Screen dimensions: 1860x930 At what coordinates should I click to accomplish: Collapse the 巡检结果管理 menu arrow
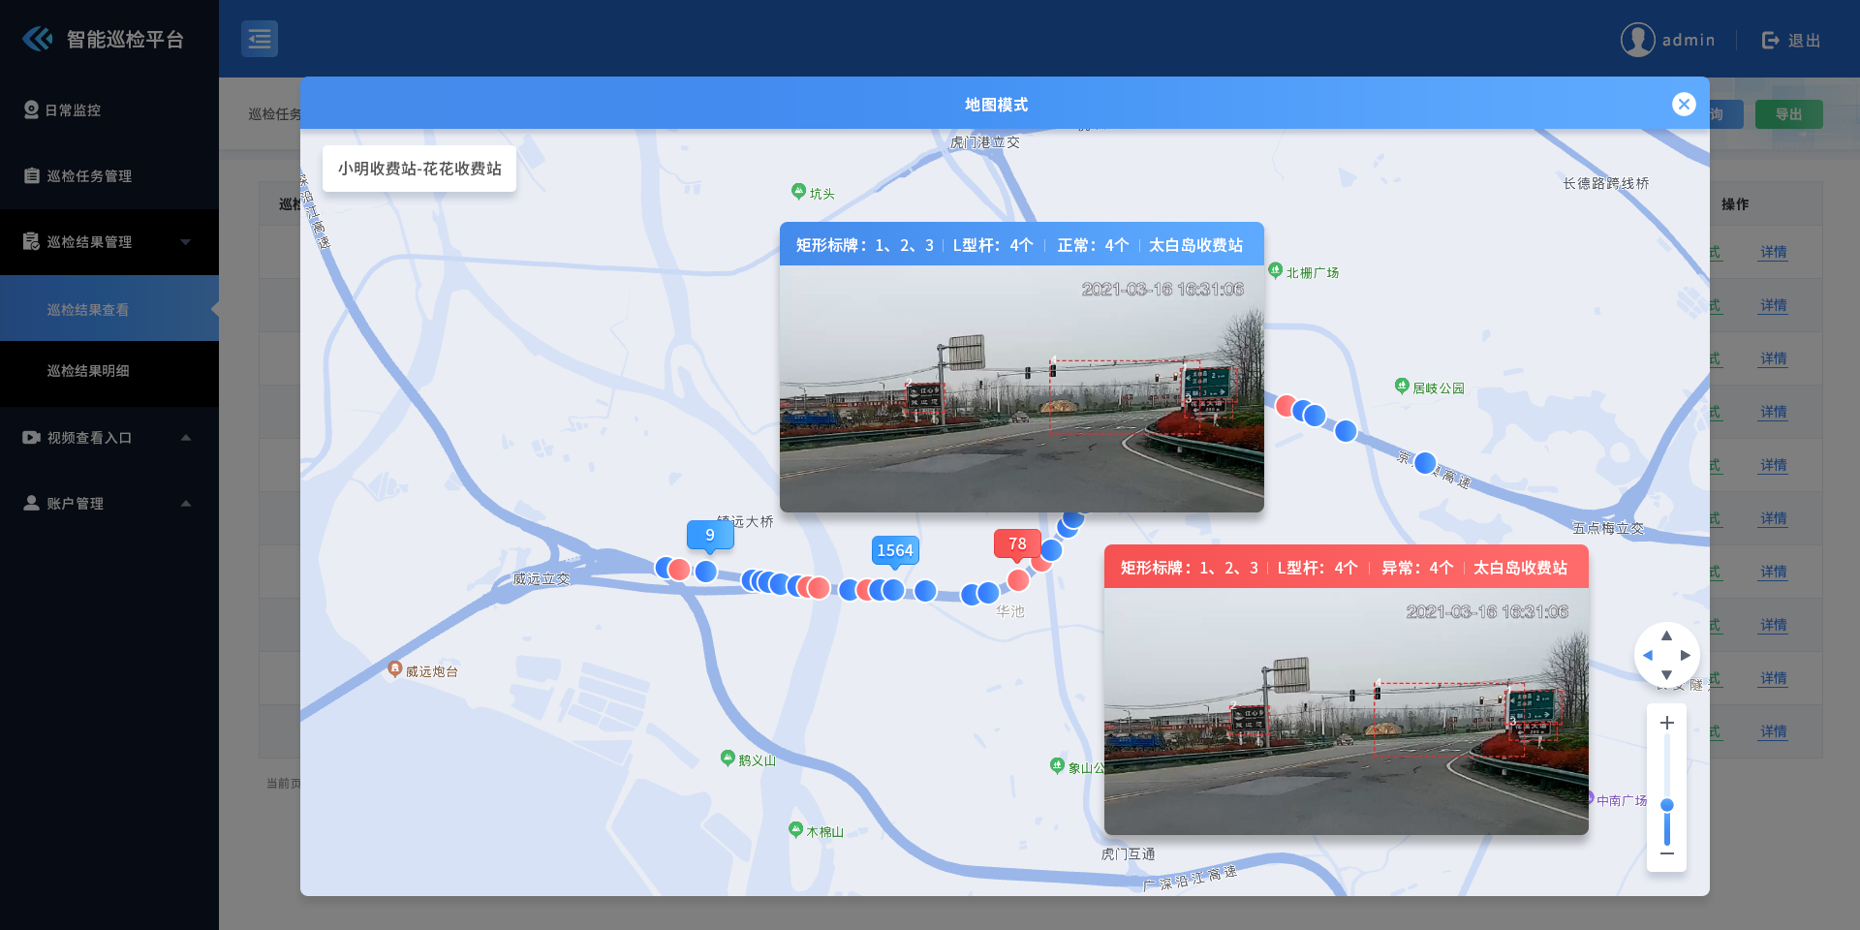(185, 242)
